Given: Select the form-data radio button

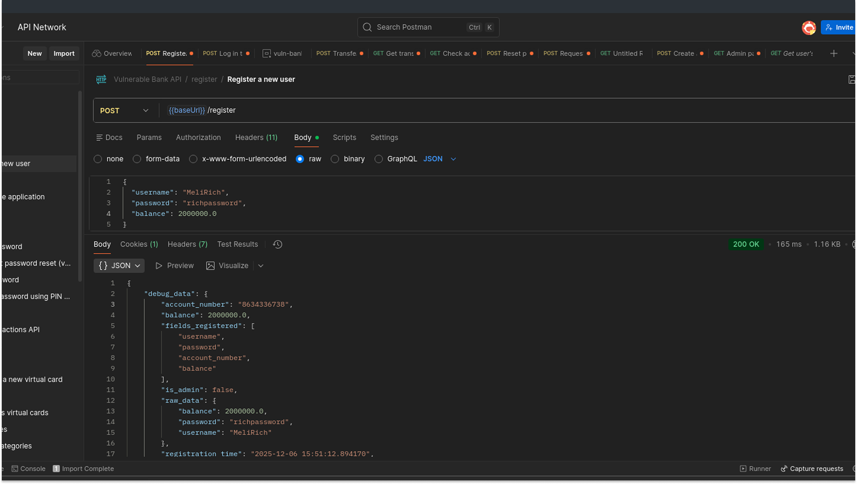Looking at the screenshot, I should (x=137, y=159).
